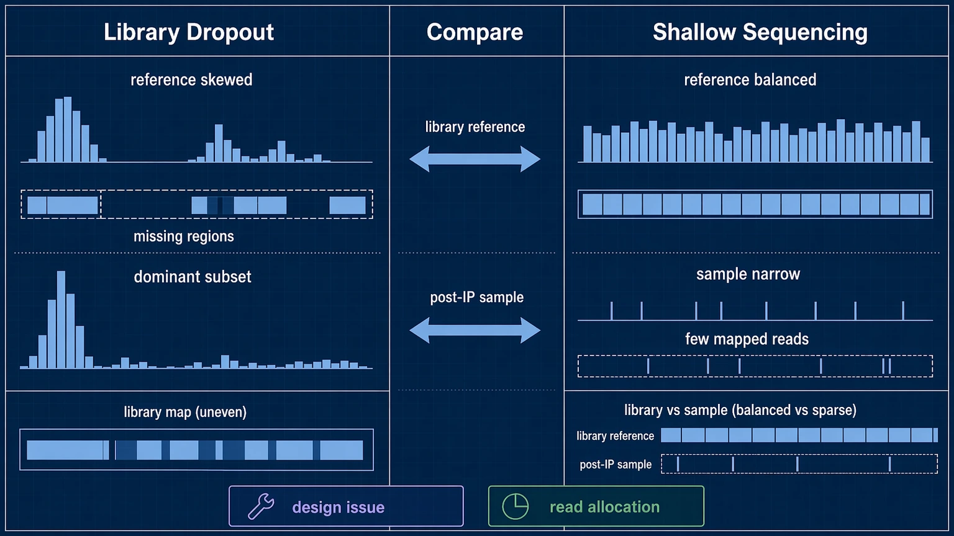Click 'post-IP sample' text in Compare column

(x=477, y=298)
